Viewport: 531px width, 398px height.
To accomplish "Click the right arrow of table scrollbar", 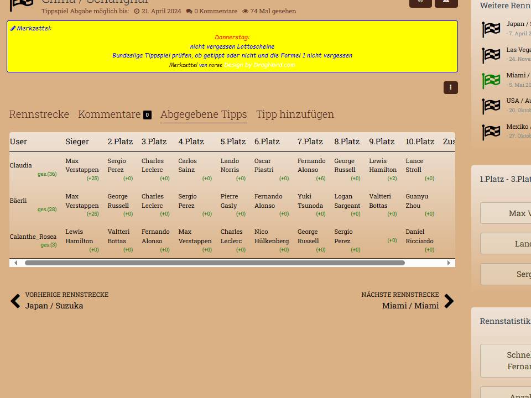I will (x=449, y=263).
